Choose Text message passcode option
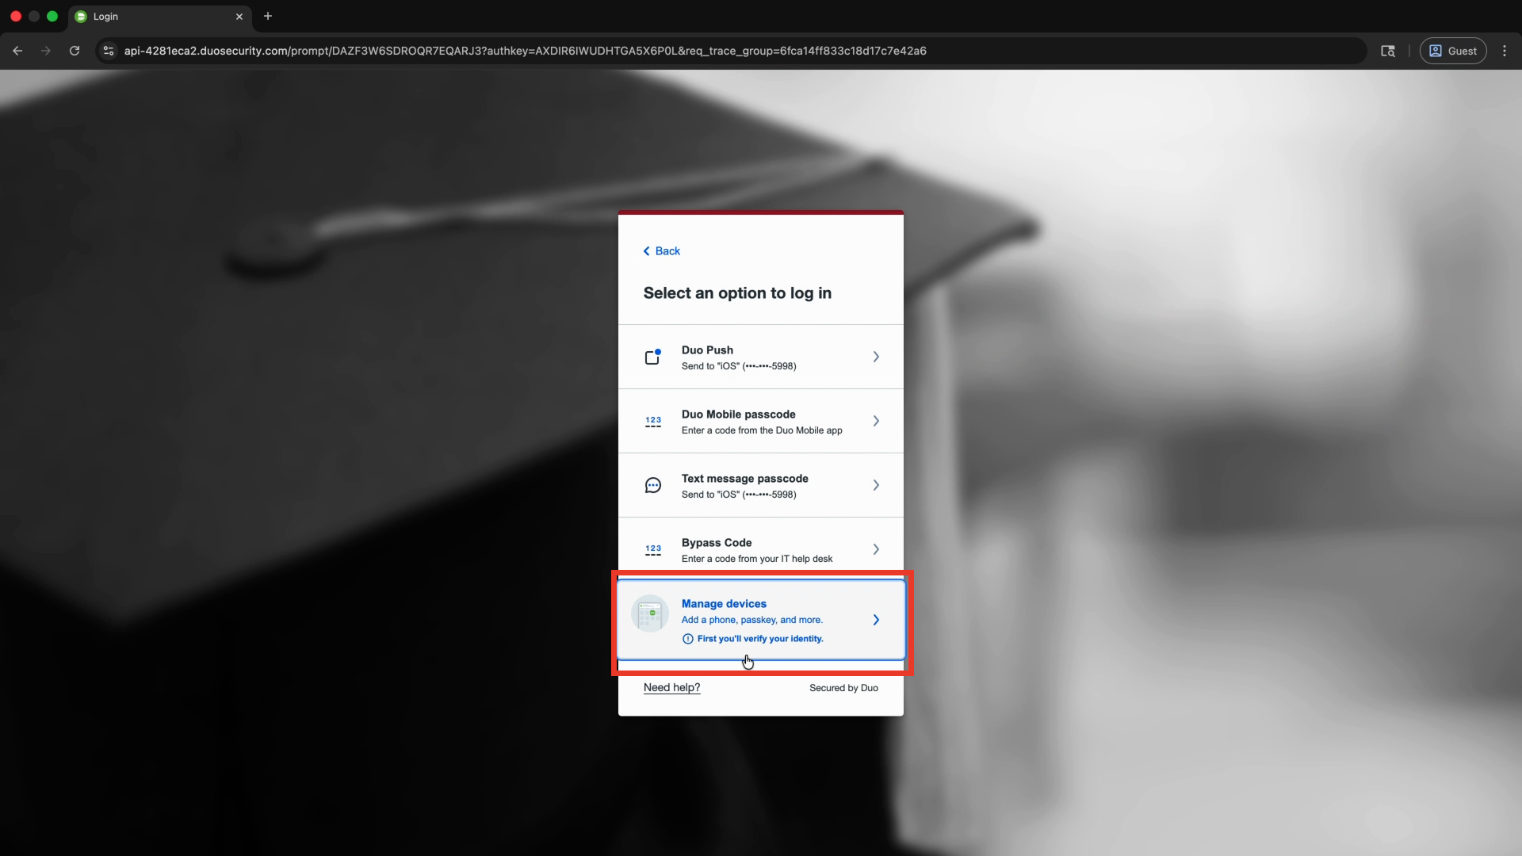Image resolution: width=1522 pixels, height=856 pixels. click(x=761, y=485)
